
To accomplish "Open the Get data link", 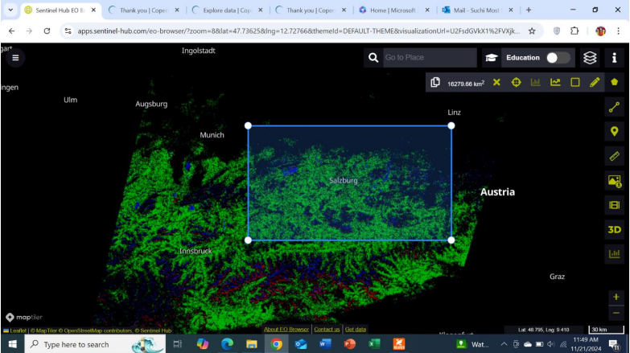I will (355, 330).
